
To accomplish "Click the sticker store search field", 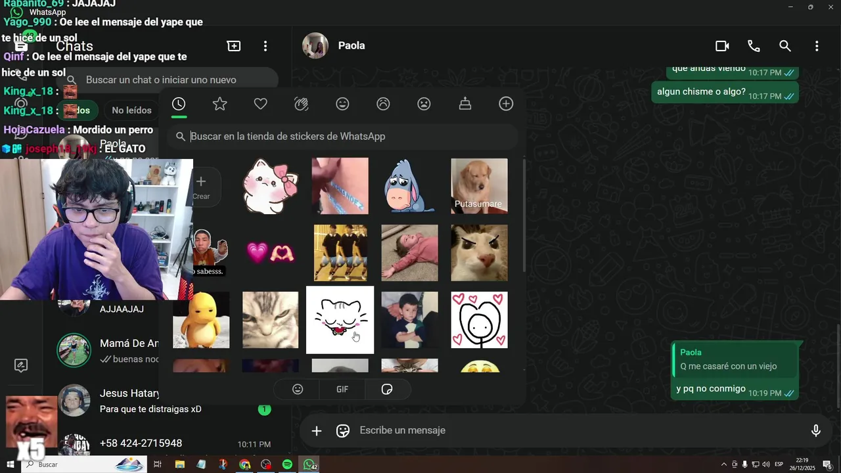I will [342, 136].
